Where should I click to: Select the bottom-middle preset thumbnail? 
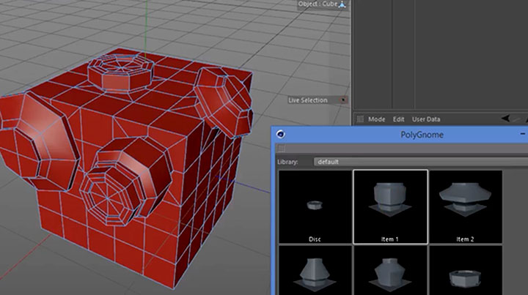390,271
